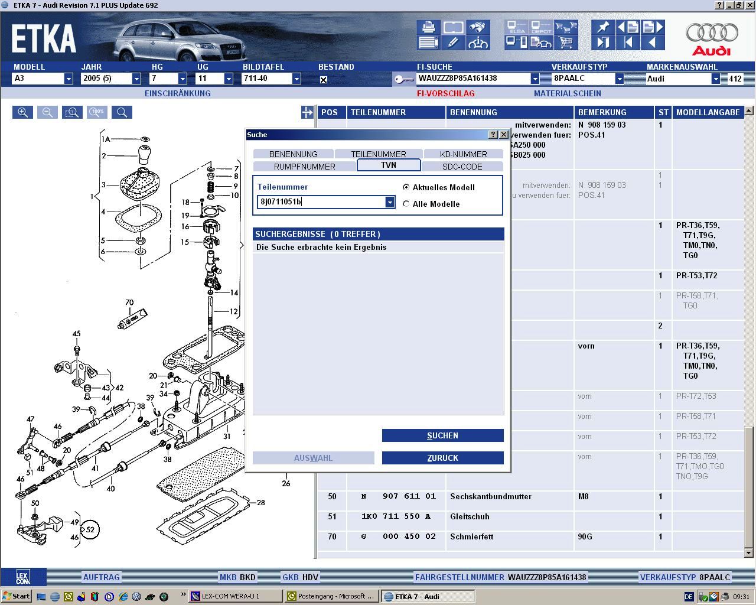Screen dimensions: 756x605
Task: Select the Alle Modelle radio option
Action: pos(406,204)
